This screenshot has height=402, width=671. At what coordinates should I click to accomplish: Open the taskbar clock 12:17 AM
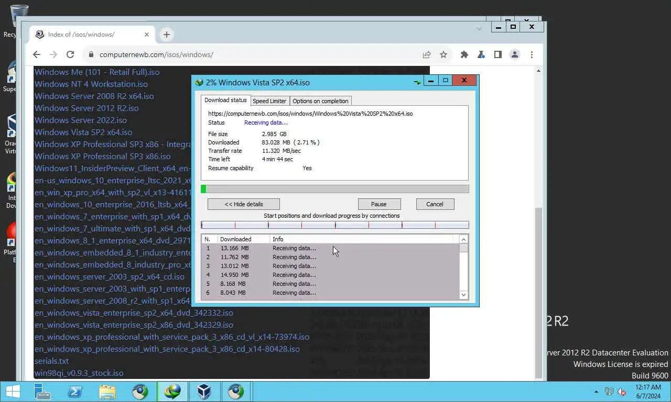coord(649,392)
